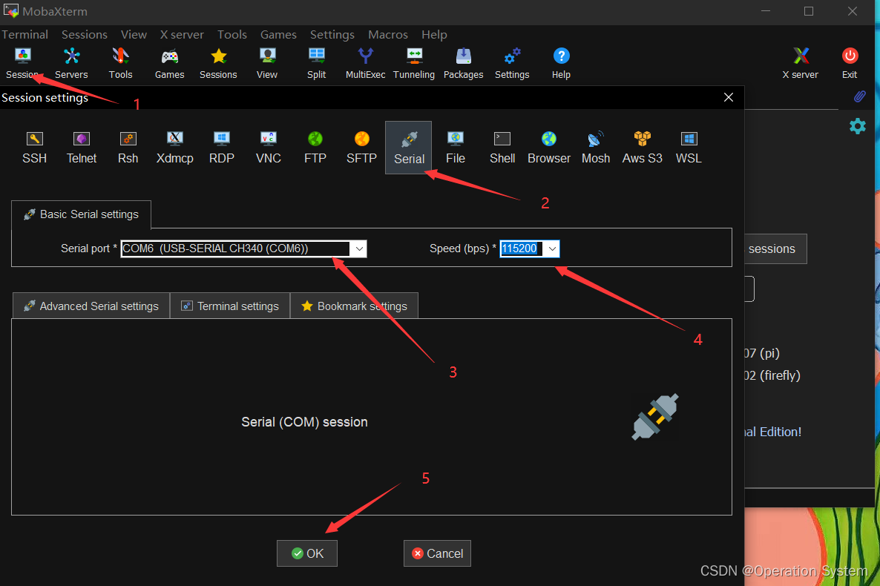Open the Games toolbar icon

coord(169,64)
